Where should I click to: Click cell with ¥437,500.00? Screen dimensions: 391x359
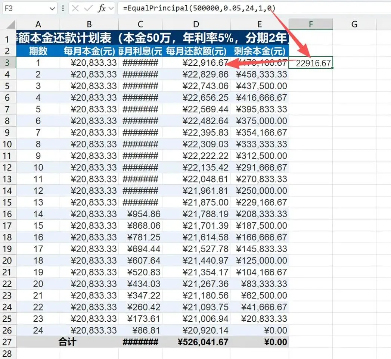(x=259, y=86)
